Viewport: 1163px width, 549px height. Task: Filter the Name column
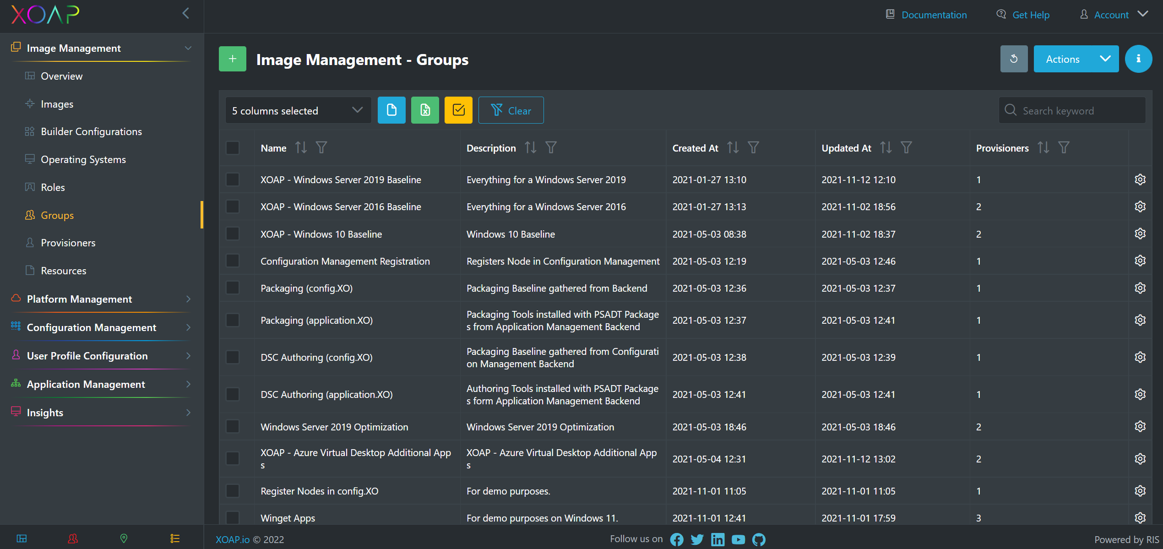[x=321, y=148]
